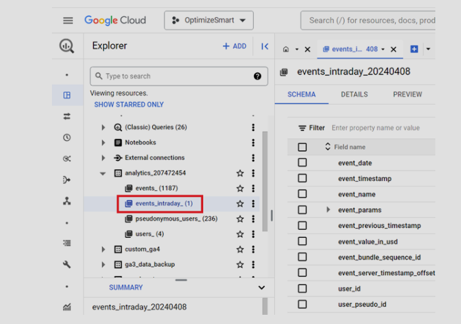Open the monitoring list icon in sidebar

click(66, 243)
